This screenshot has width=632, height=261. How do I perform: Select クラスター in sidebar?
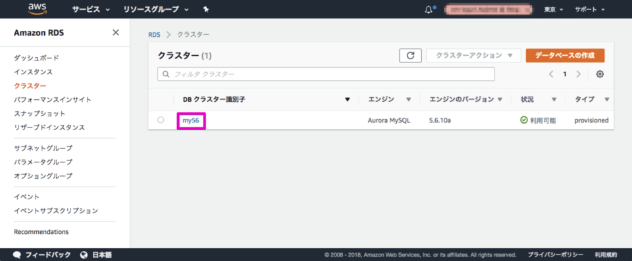tap(30, 85)
